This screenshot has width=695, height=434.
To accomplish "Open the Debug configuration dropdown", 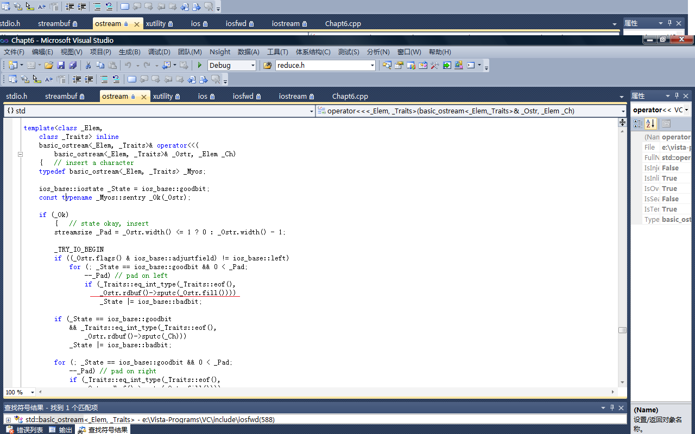I will click(x=252, y=65).
